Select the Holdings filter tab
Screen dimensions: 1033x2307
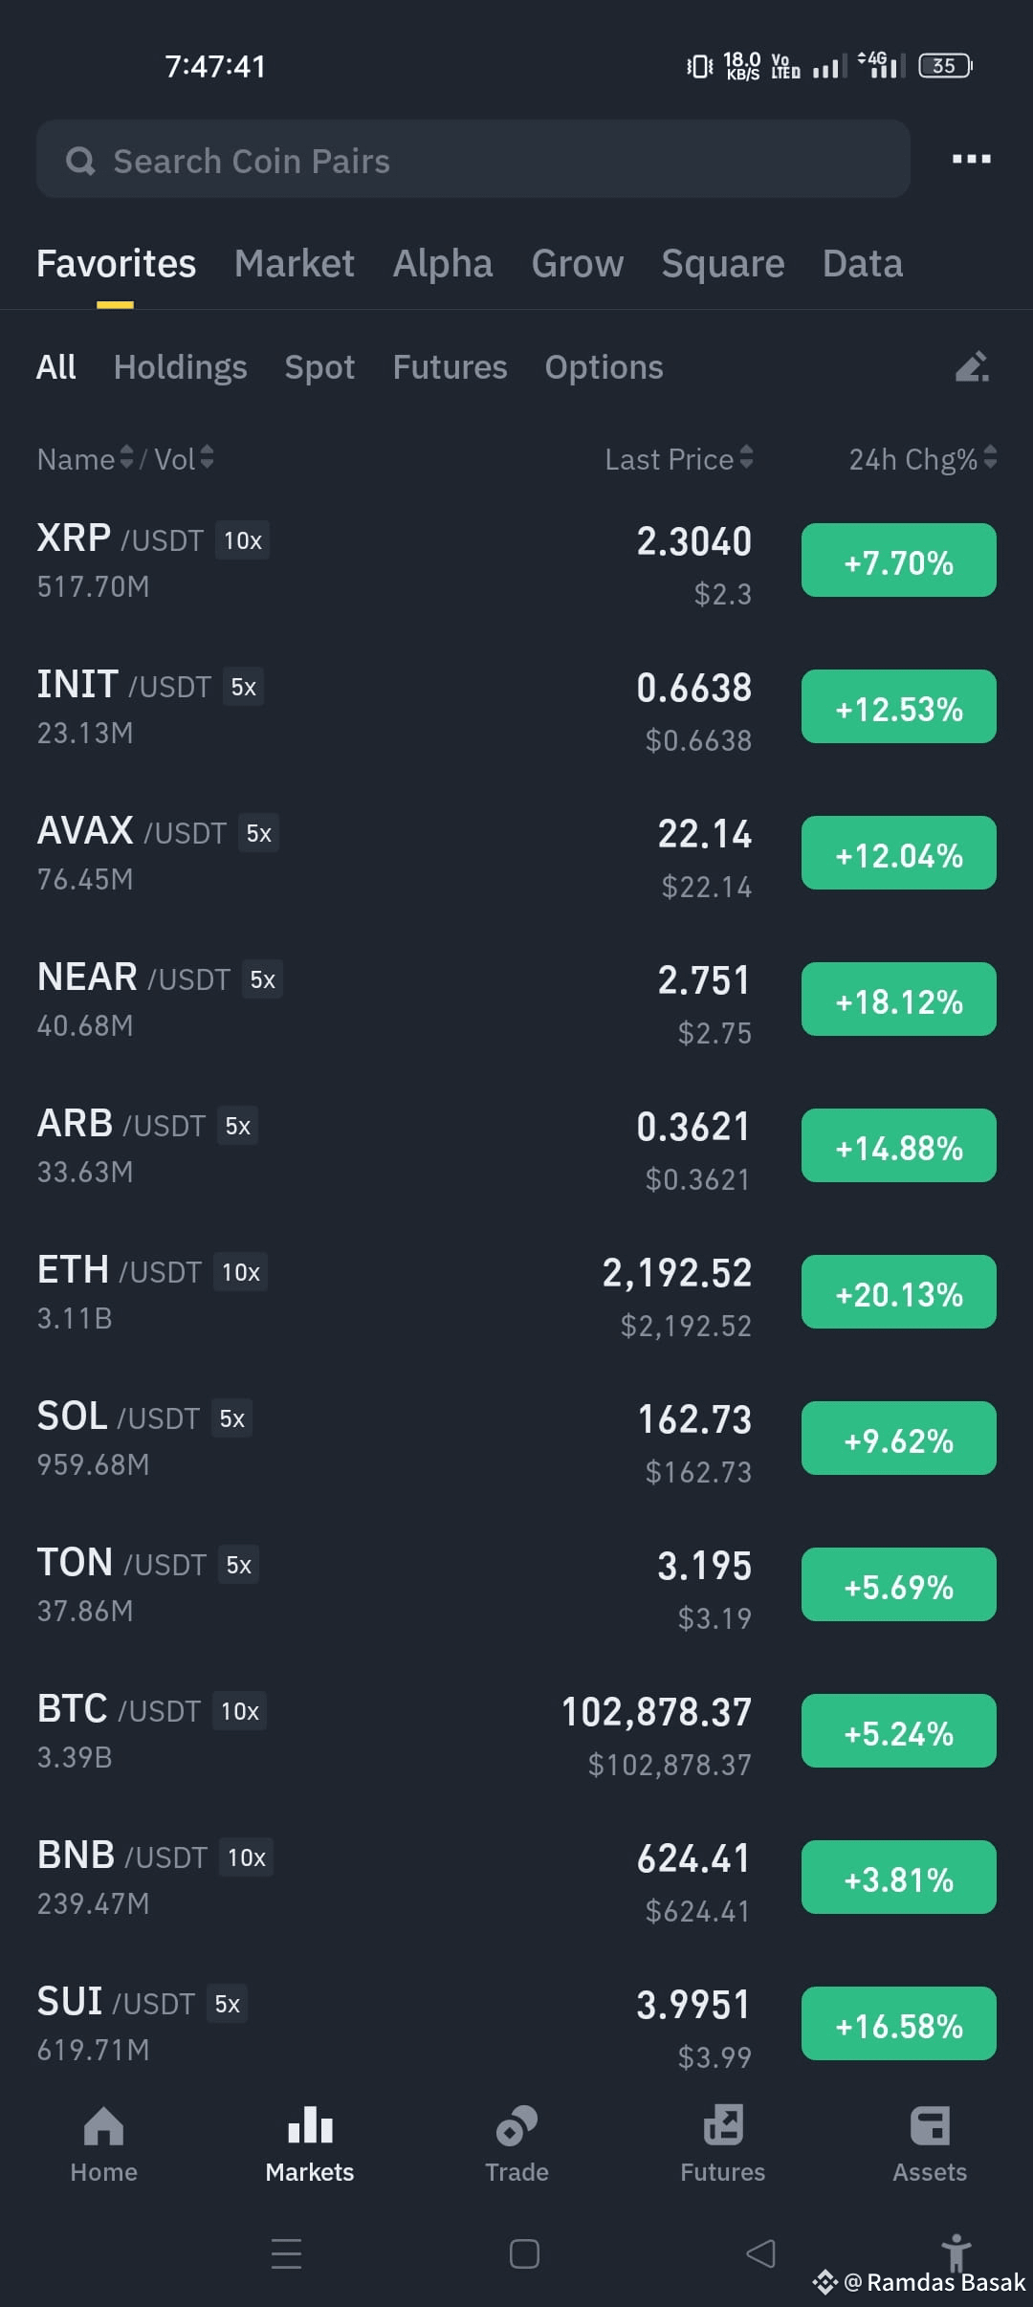click(180, 367)
